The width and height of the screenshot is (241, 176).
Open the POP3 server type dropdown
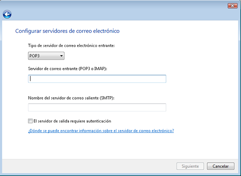pos(46,56)
